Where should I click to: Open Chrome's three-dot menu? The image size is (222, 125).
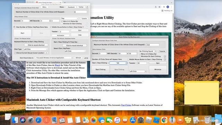pos(171,7)
